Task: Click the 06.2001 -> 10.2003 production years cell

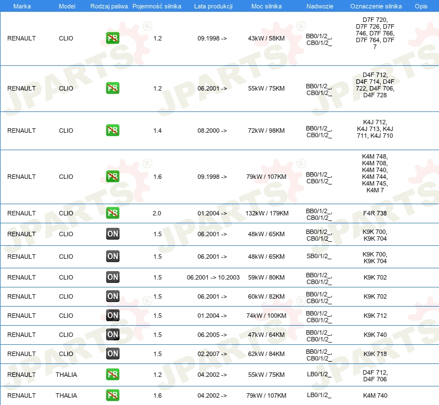Action: pos(213,277)
